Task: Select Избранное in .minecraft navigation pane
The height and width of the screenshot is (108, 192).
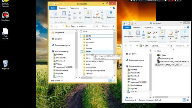Action: 59,33
